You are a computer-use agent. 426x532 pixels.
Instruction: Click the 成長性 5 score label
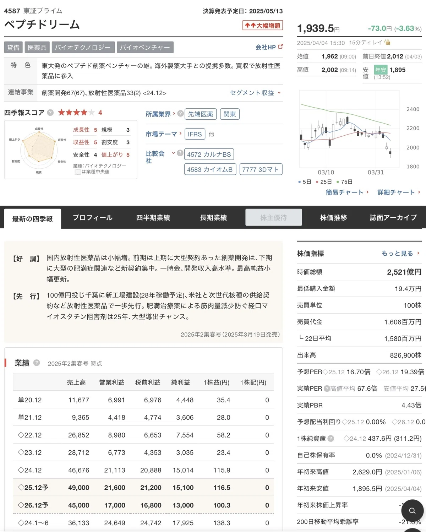85,130
